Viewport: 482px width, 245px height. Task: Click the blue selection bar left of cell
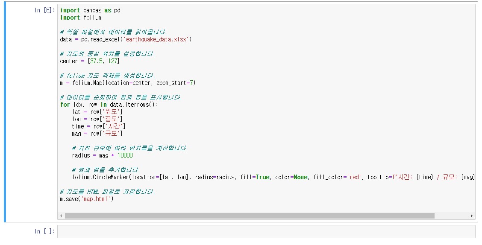(5, 112)
